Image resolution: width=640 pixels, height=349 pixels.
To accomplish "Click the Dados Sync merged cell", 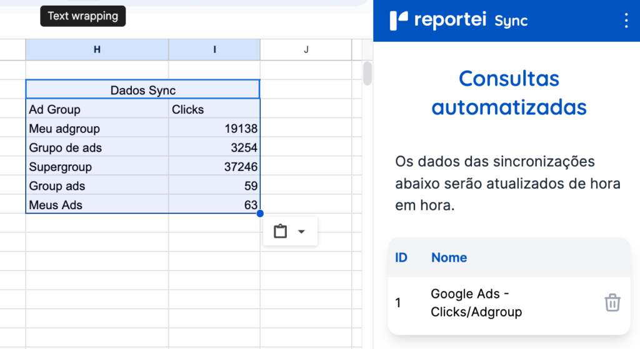I will pos(142,90).
